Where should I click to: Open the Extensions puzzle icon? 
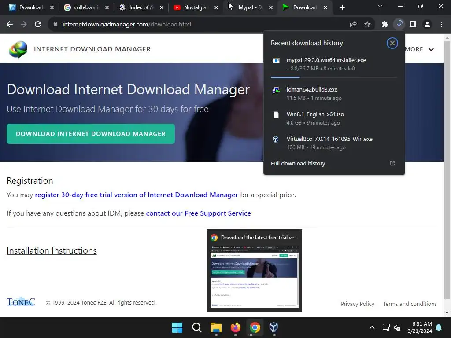click(385, 25)
